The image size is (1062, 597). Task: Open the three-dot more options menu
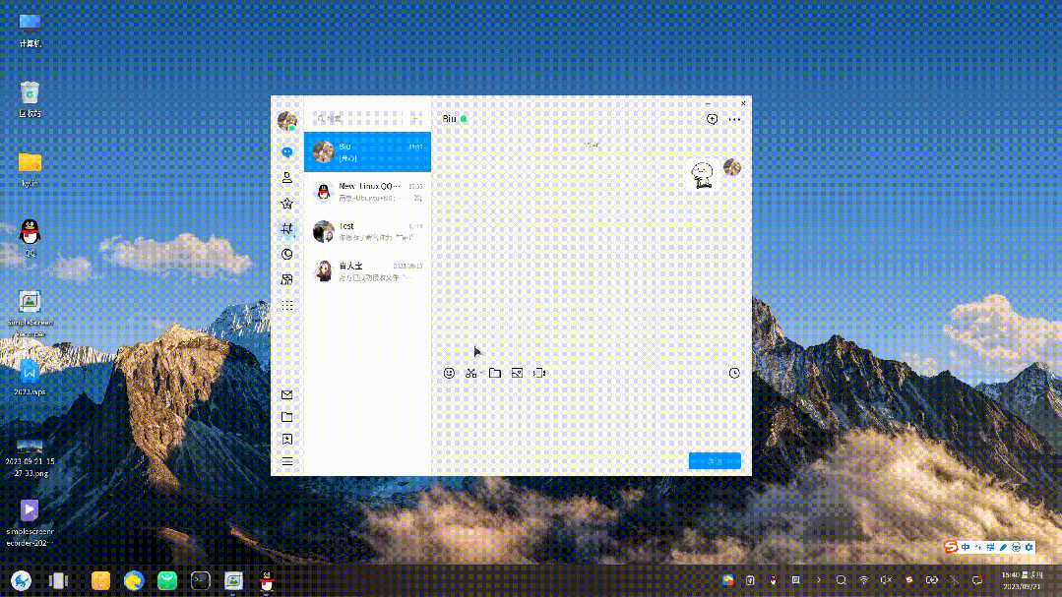[734, 119]
